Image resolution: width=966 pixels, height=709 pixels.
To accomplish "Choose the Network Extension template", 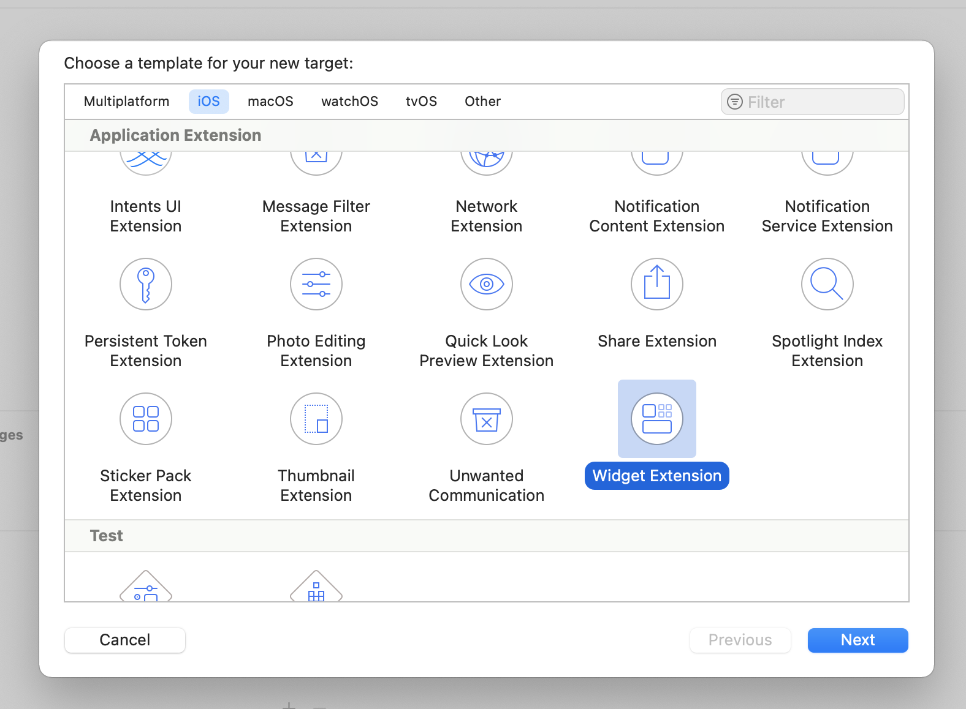I will [487, 216].
